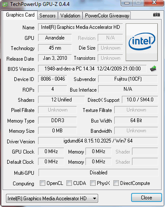Click the Release Date field Jan 3, 2010
Screen dimensions: 165x207
[x=55, y=58]
